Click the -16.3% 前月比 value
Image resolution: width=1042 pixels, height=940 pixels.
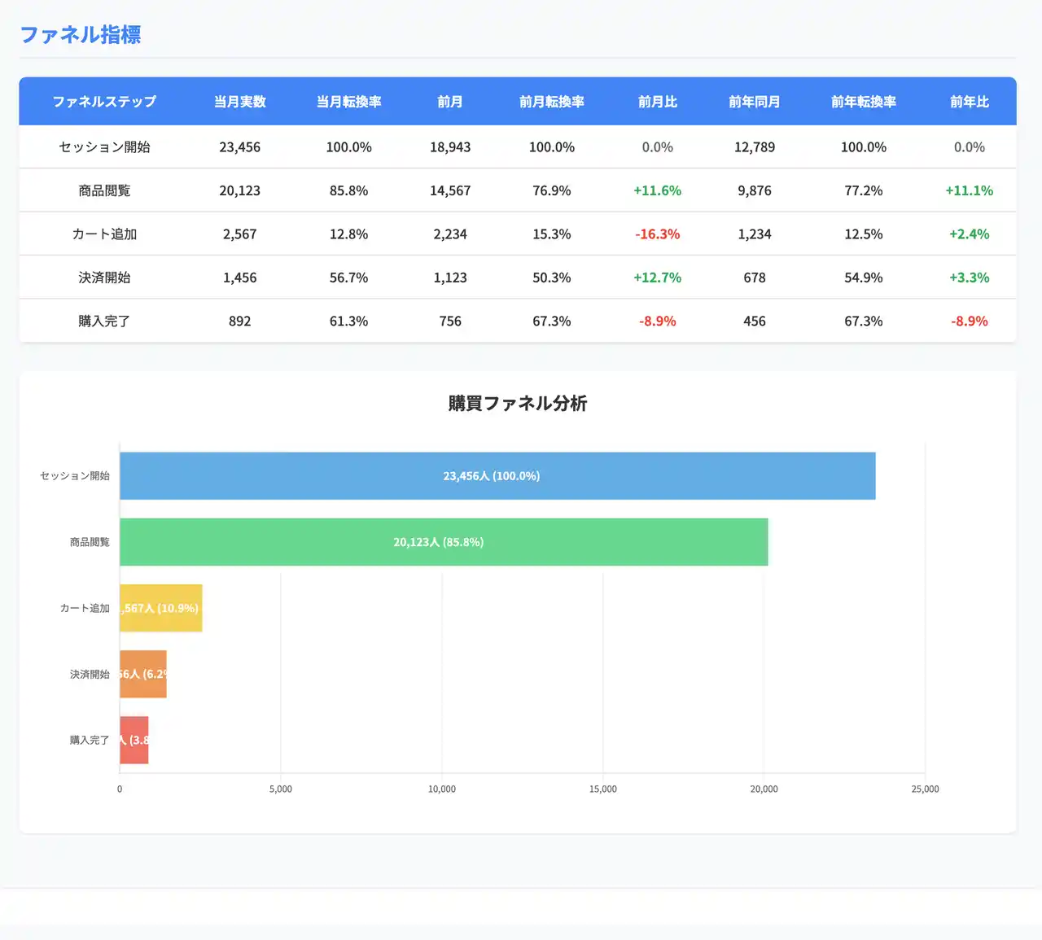[657, 234]
